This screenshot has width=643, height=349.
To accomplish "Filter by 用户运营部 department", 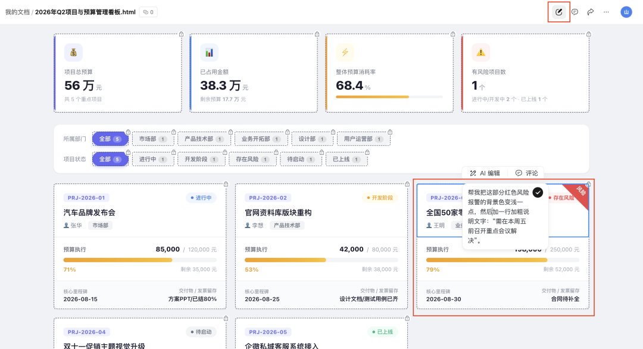I will (x=363, y=139).
